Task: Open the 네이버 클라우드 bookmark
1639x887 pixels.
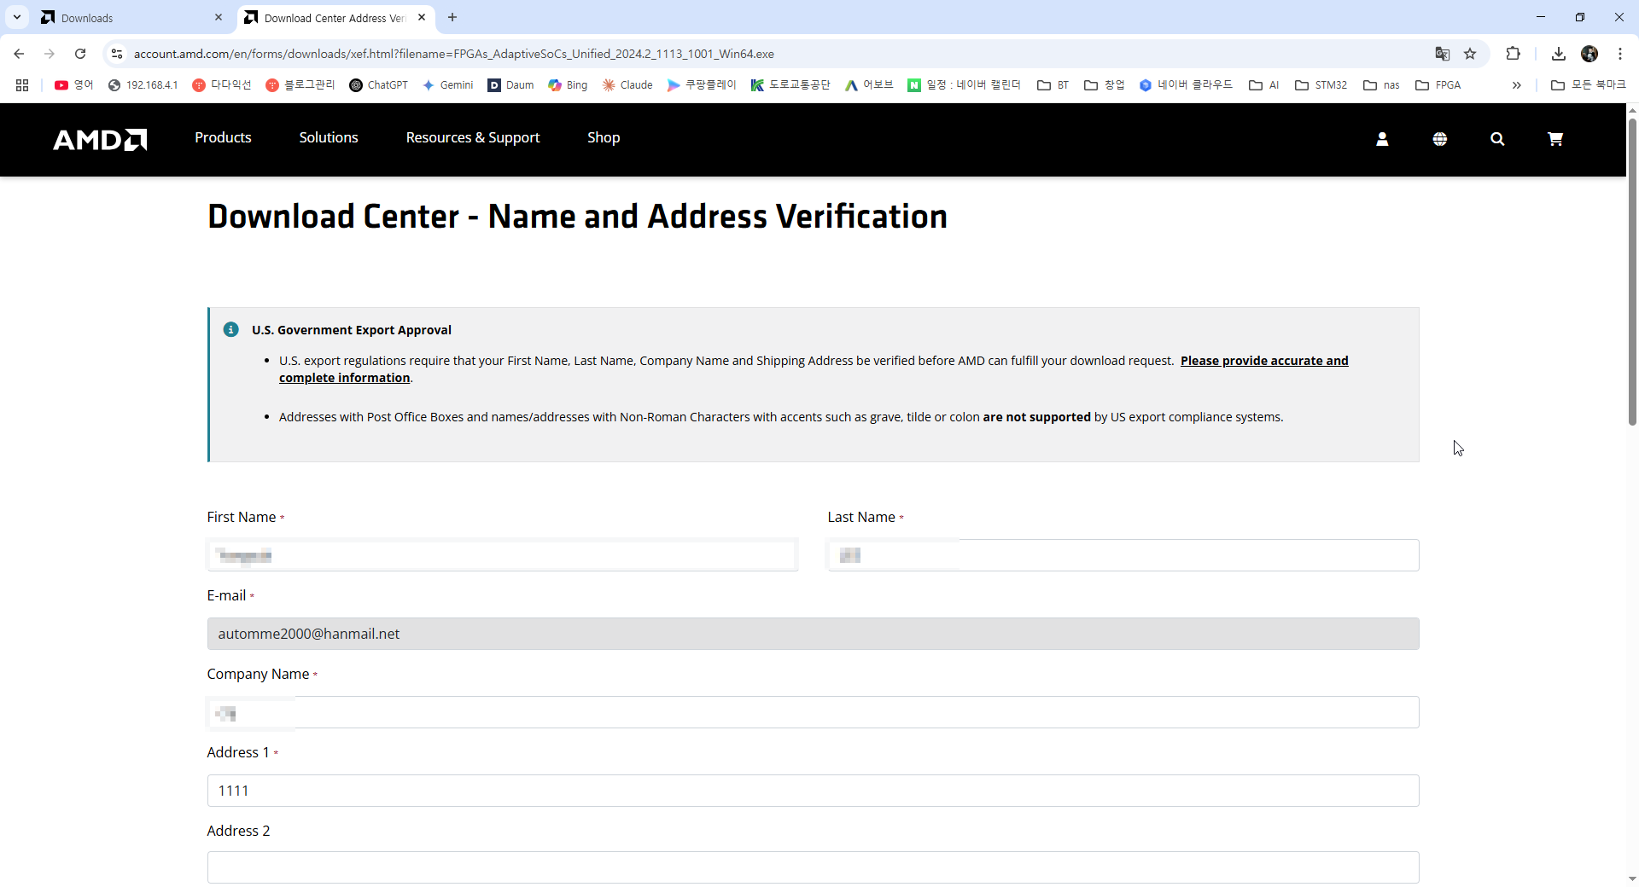Action: 1187,85
